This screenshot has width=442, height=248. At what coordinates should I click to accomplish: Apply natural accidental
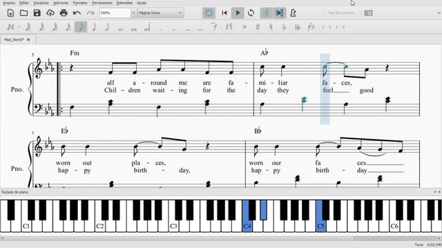[271, 27]
